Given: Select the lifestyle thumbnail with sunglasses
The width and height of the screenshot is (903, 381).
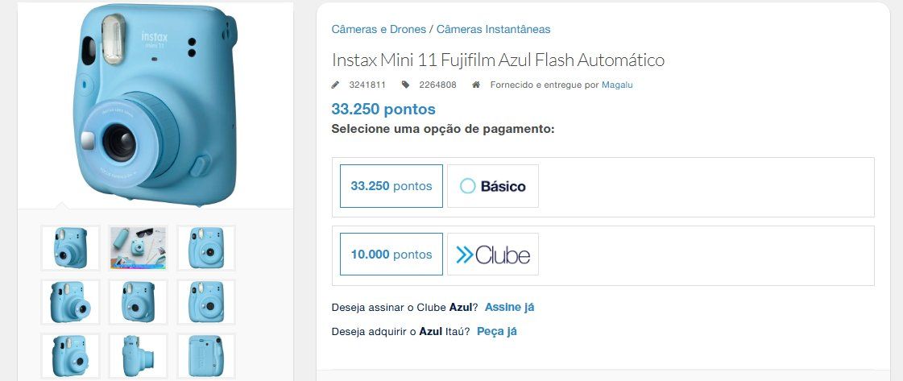Looking at the screenshot, I should 139,248.
